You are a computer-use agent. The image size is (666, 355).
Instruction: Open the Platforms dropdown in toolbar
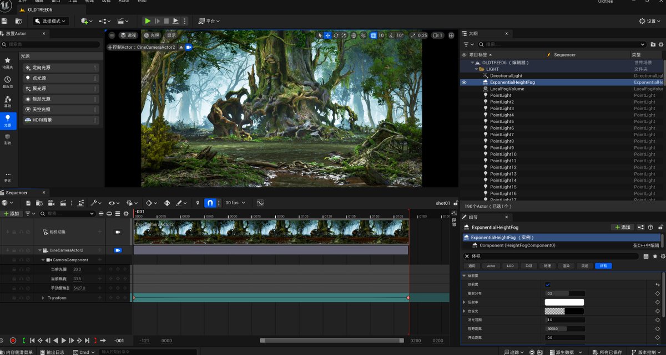208,21
